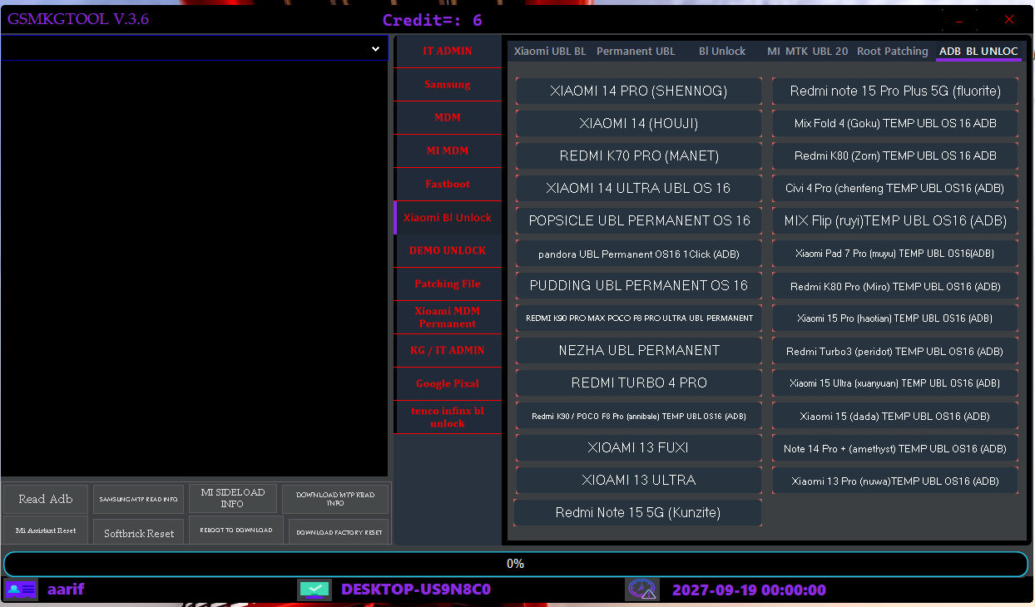Screen dimensions: 1035x607
Task: Switch to Root Patching tab
Action: coord(893,52)
